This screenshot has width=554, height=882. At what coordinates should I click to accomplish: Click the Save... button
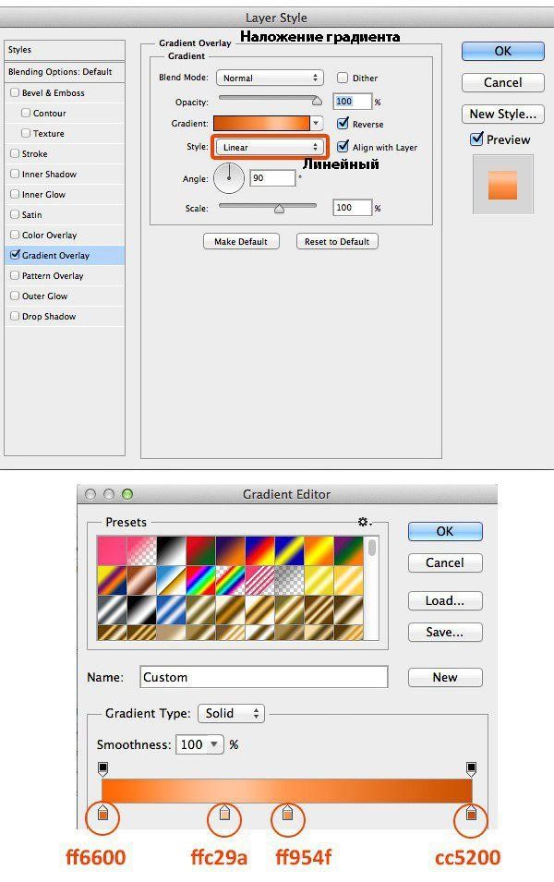445,633
